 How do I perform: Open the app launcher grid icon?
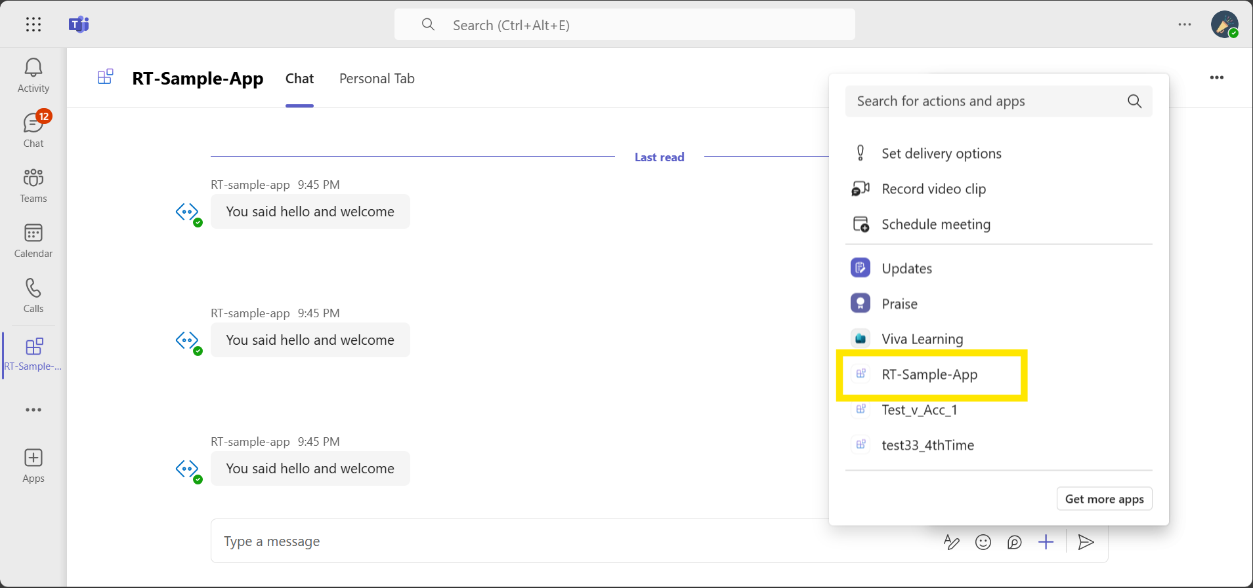[33, 25]
